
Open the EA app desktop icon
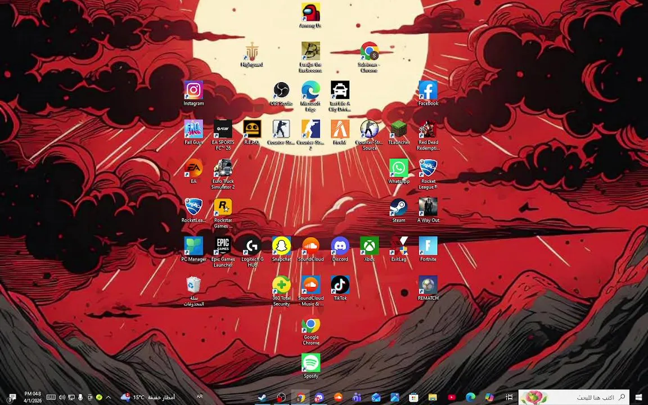pos(193,171)
